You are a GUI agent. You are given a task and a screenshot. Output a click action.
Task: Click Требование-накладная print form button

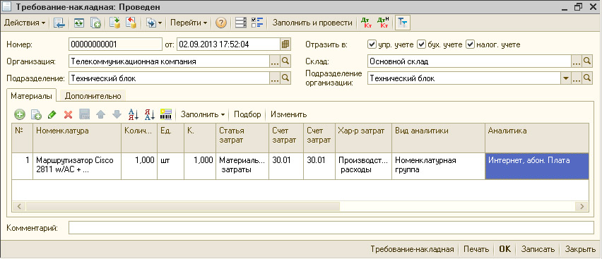coord(412,249)
